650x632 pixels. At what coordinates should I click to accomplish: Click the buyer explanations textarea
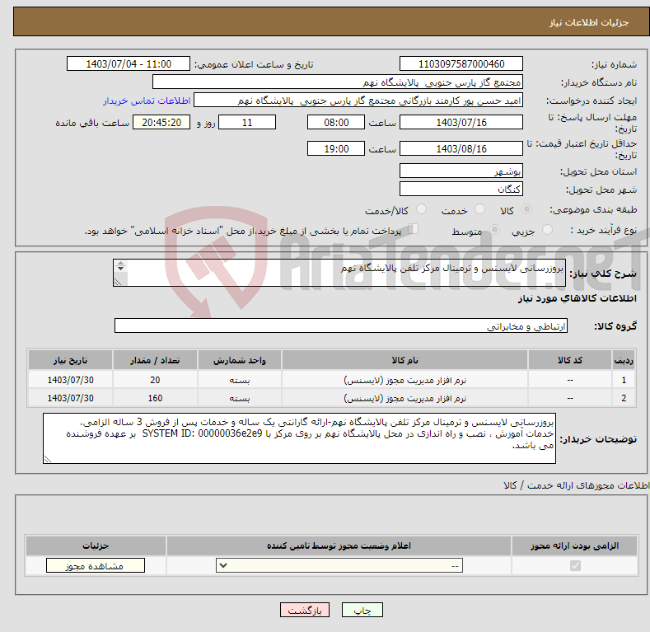[x=299, y=438]
